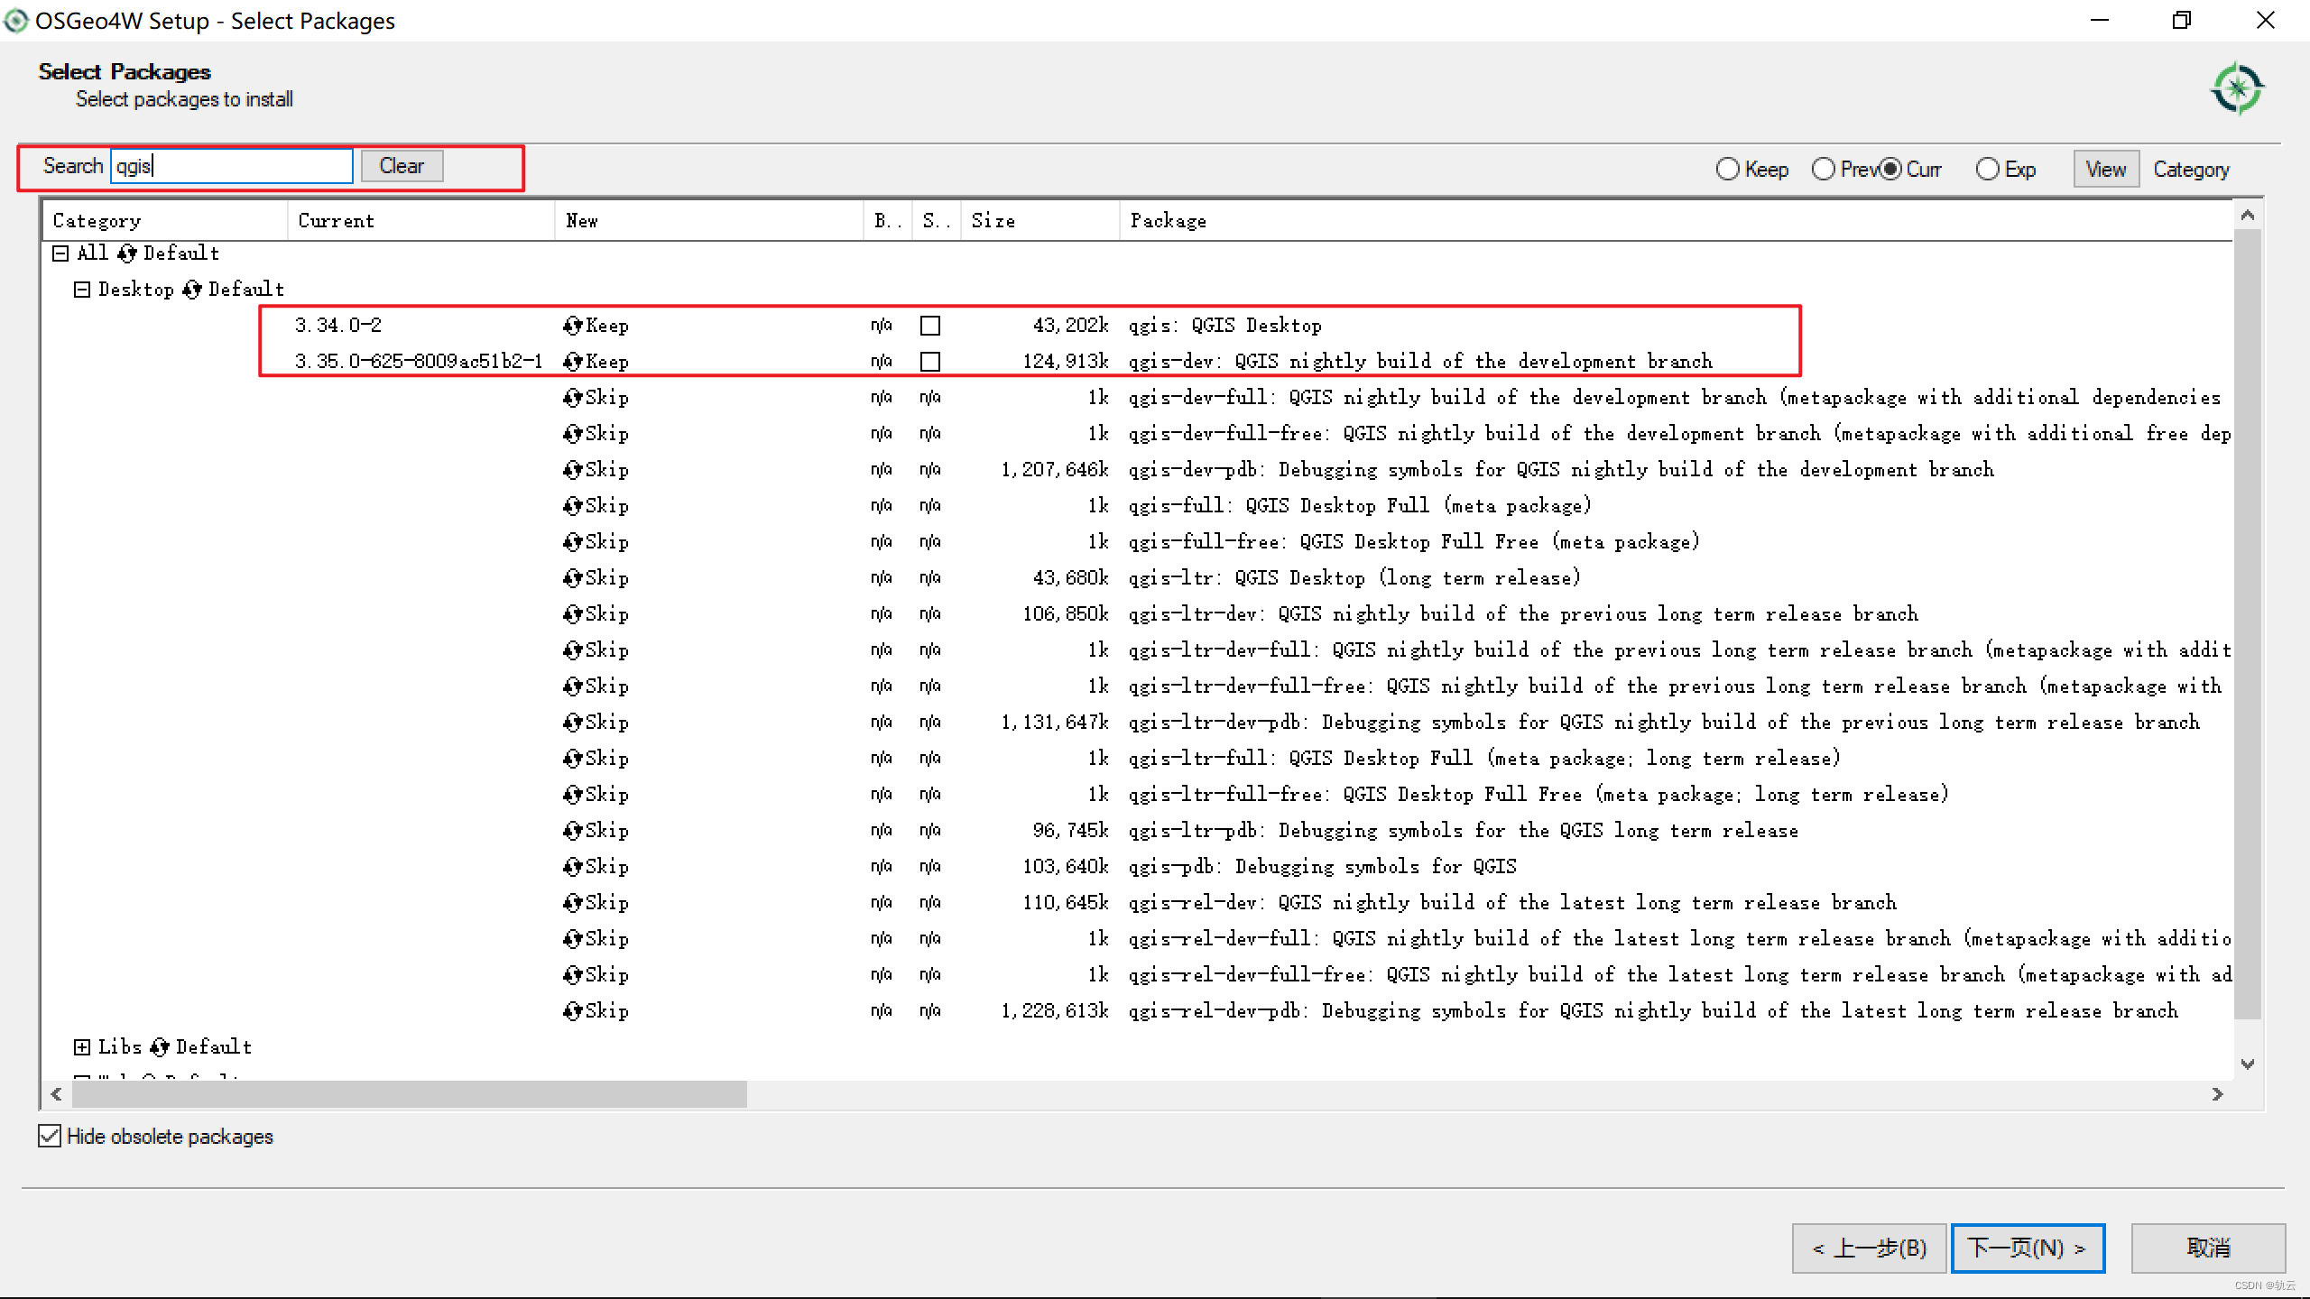Click Skip icon for qgis-dev-pdb package

click(x=572, y=470)
